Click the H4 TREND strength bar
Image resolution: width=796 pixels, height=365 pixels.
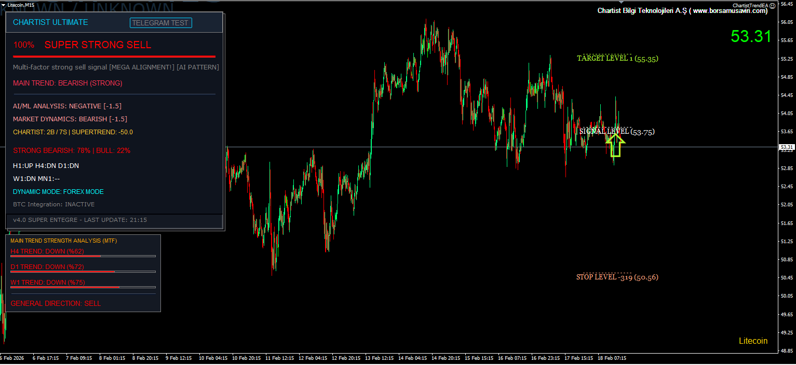point(83,256)
